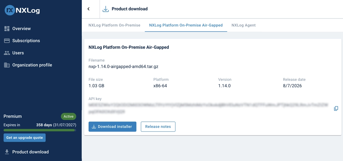Click the download icon in the header
This screenshot has width=343, height=161.
(106, 9)
